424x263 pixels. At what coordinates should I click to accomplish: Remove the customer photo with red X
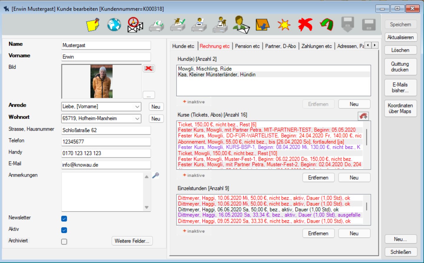(x=149, y=68)
